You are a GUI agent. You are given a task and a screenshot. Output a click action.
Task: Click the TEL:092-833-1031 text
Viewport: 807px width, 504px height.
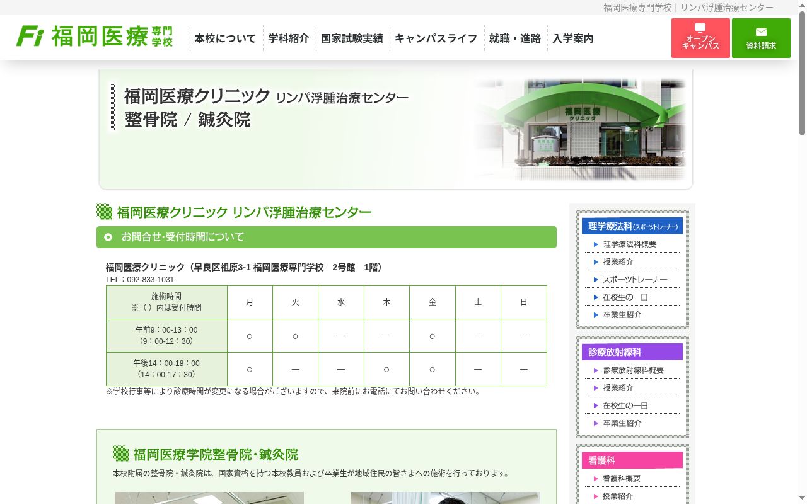tap(140, 280)
